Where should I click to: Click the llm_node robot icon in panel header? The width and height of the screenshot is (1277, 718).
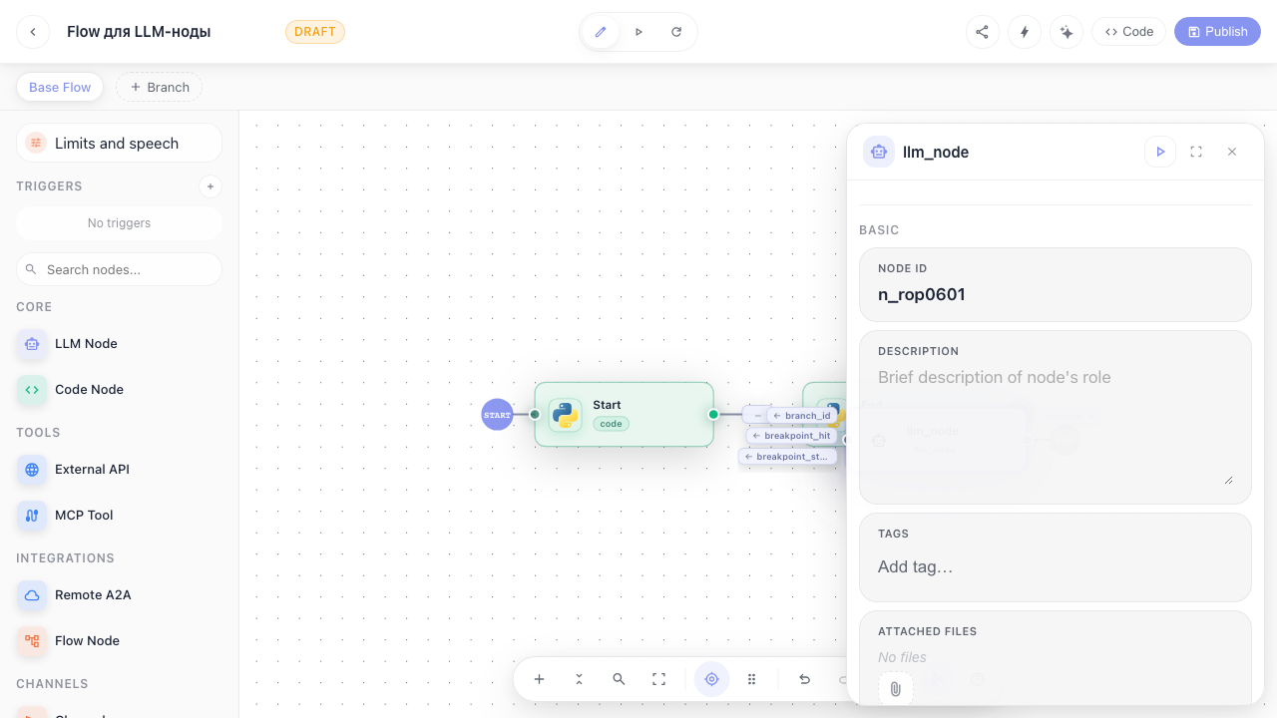click(x=879, y=152)
